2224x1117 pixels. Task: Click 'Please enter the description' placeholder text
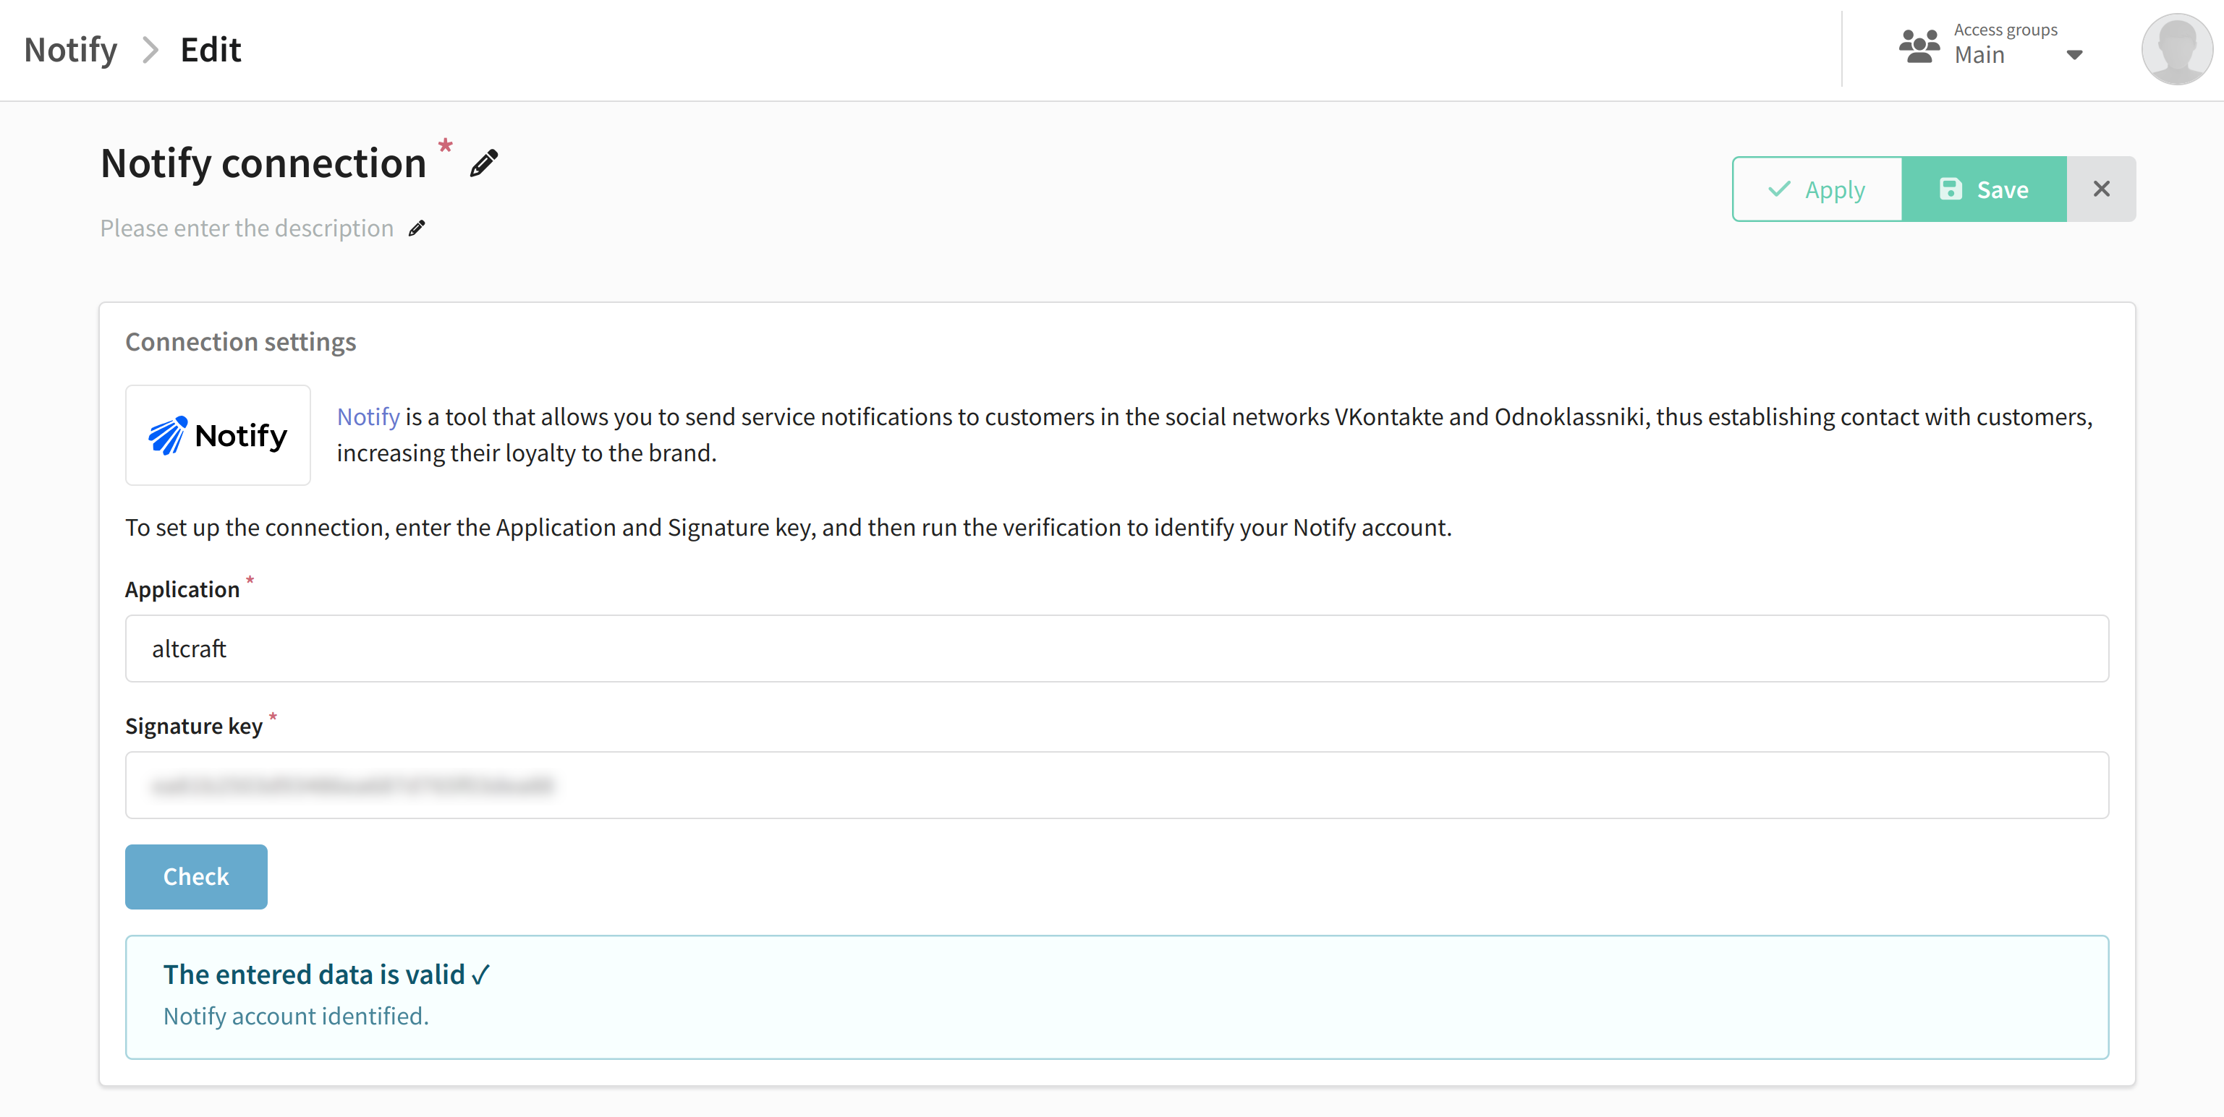247,228
